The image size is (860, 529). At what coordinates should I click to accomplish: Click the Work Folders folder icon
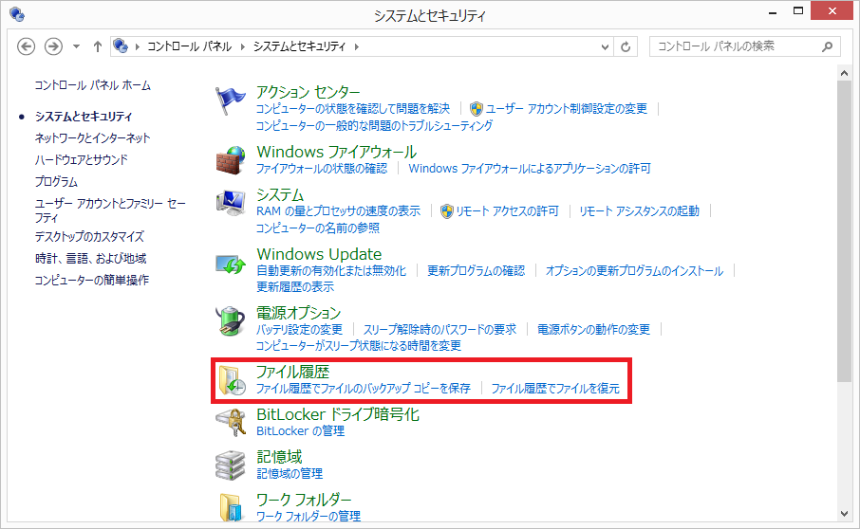pos(231,507)
